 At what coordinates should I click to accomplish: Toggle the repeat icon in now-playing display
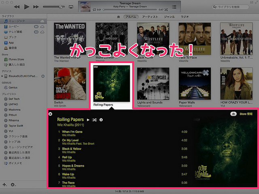[94, 10]
